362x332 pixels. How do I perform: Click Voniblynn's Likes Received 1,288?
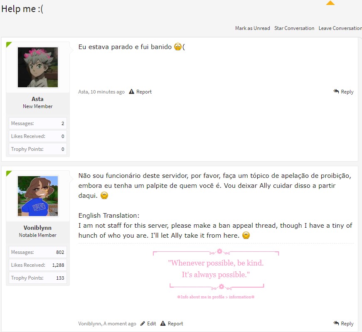coord(58,265)
